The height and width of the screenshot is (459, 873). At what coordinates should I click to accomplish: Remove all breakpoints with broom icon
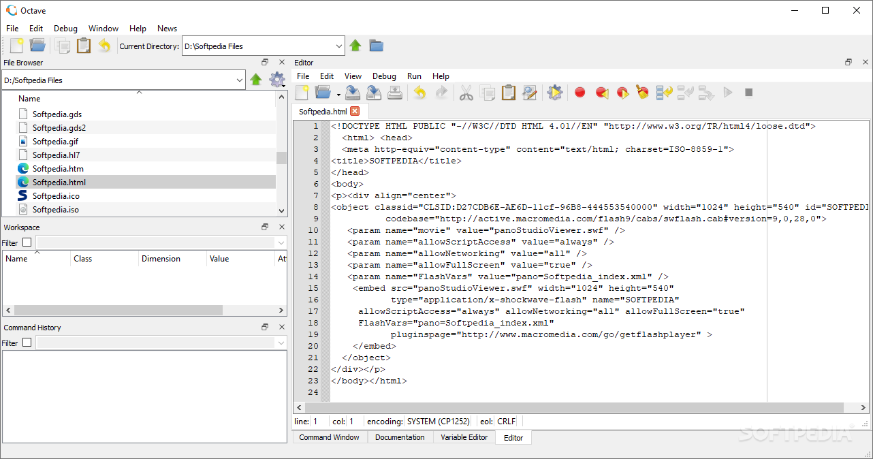click(642, 93)
